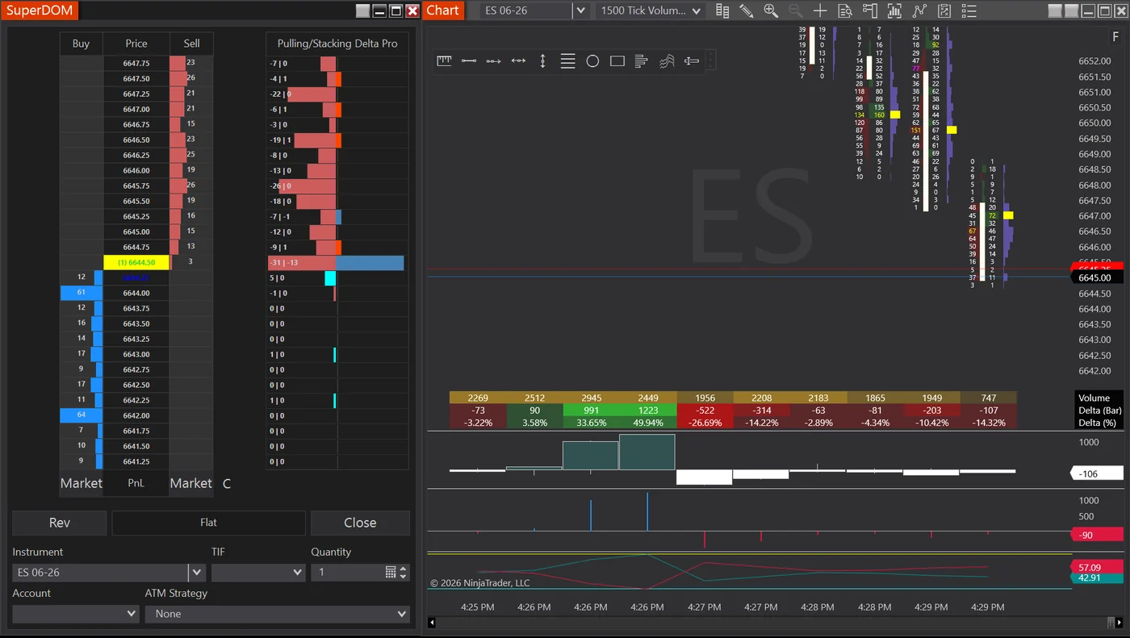The height and width of the screenshot is (638, 1130).
Task: Open the ATM Strategy dropdown
Action: click(277, 613)
